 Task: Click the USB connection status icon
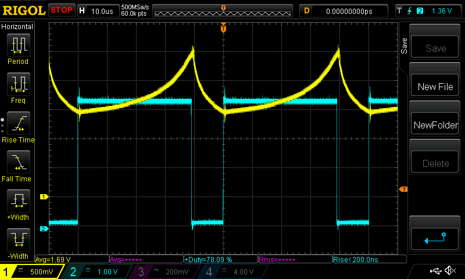click(436, 271)
